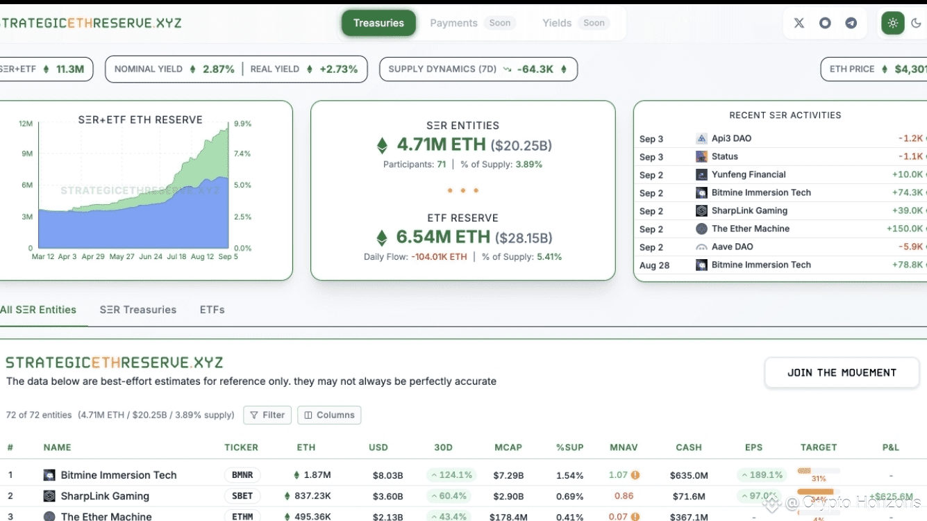Click the Filter button

[x=267, y=415]
